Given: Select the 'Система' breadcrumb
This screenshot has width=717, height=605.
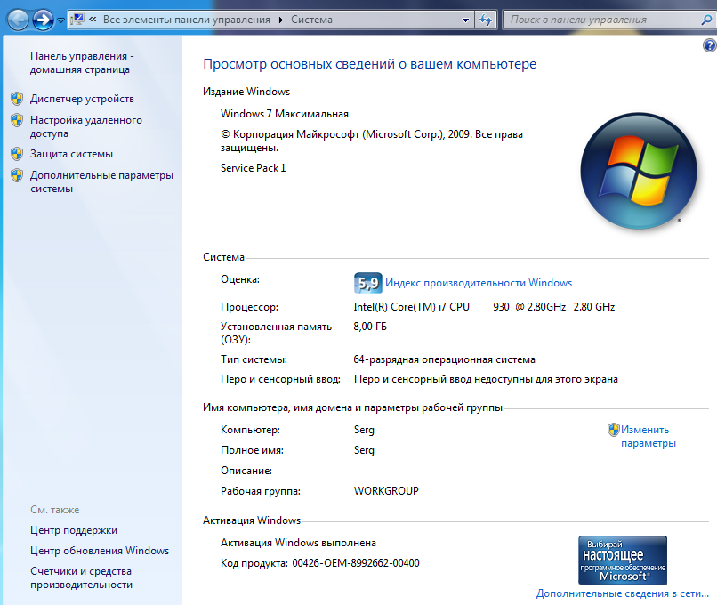Looking at the screenshot, I should coord(312,20).
